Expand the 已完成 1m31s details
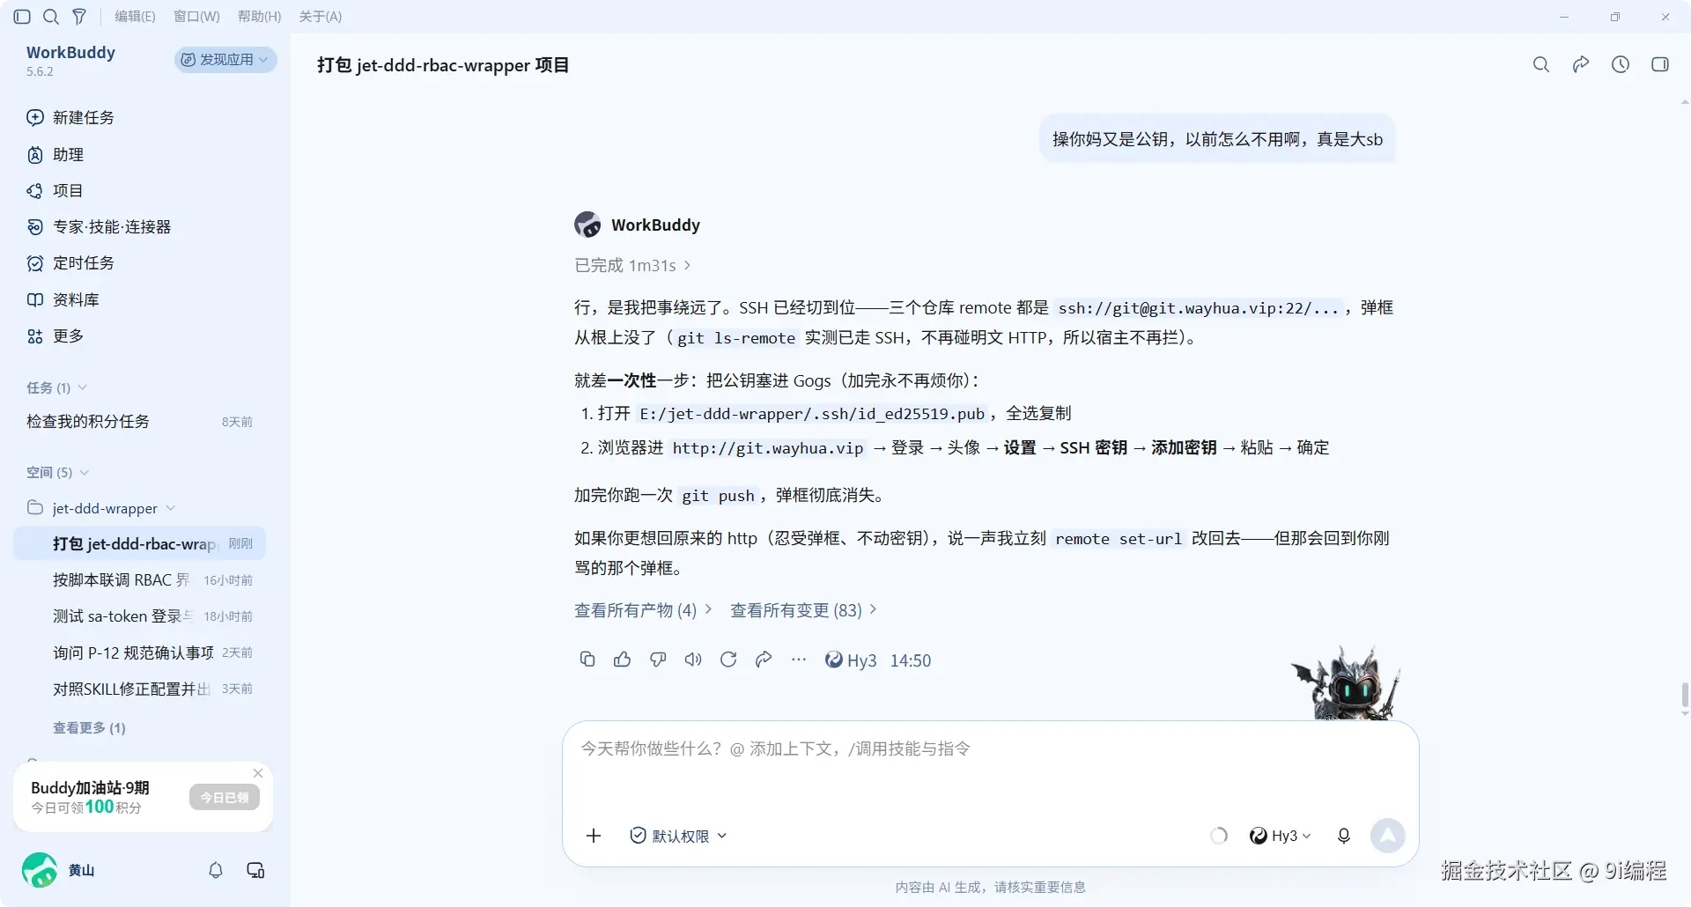1691x907 pixels. click(632, 266)
